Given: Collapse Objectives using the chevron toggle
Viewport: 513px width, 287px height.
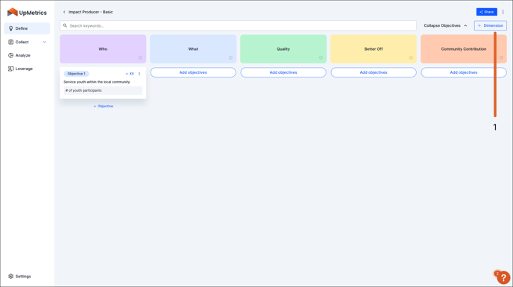Looking at the screenshot, I should point(465,25).
